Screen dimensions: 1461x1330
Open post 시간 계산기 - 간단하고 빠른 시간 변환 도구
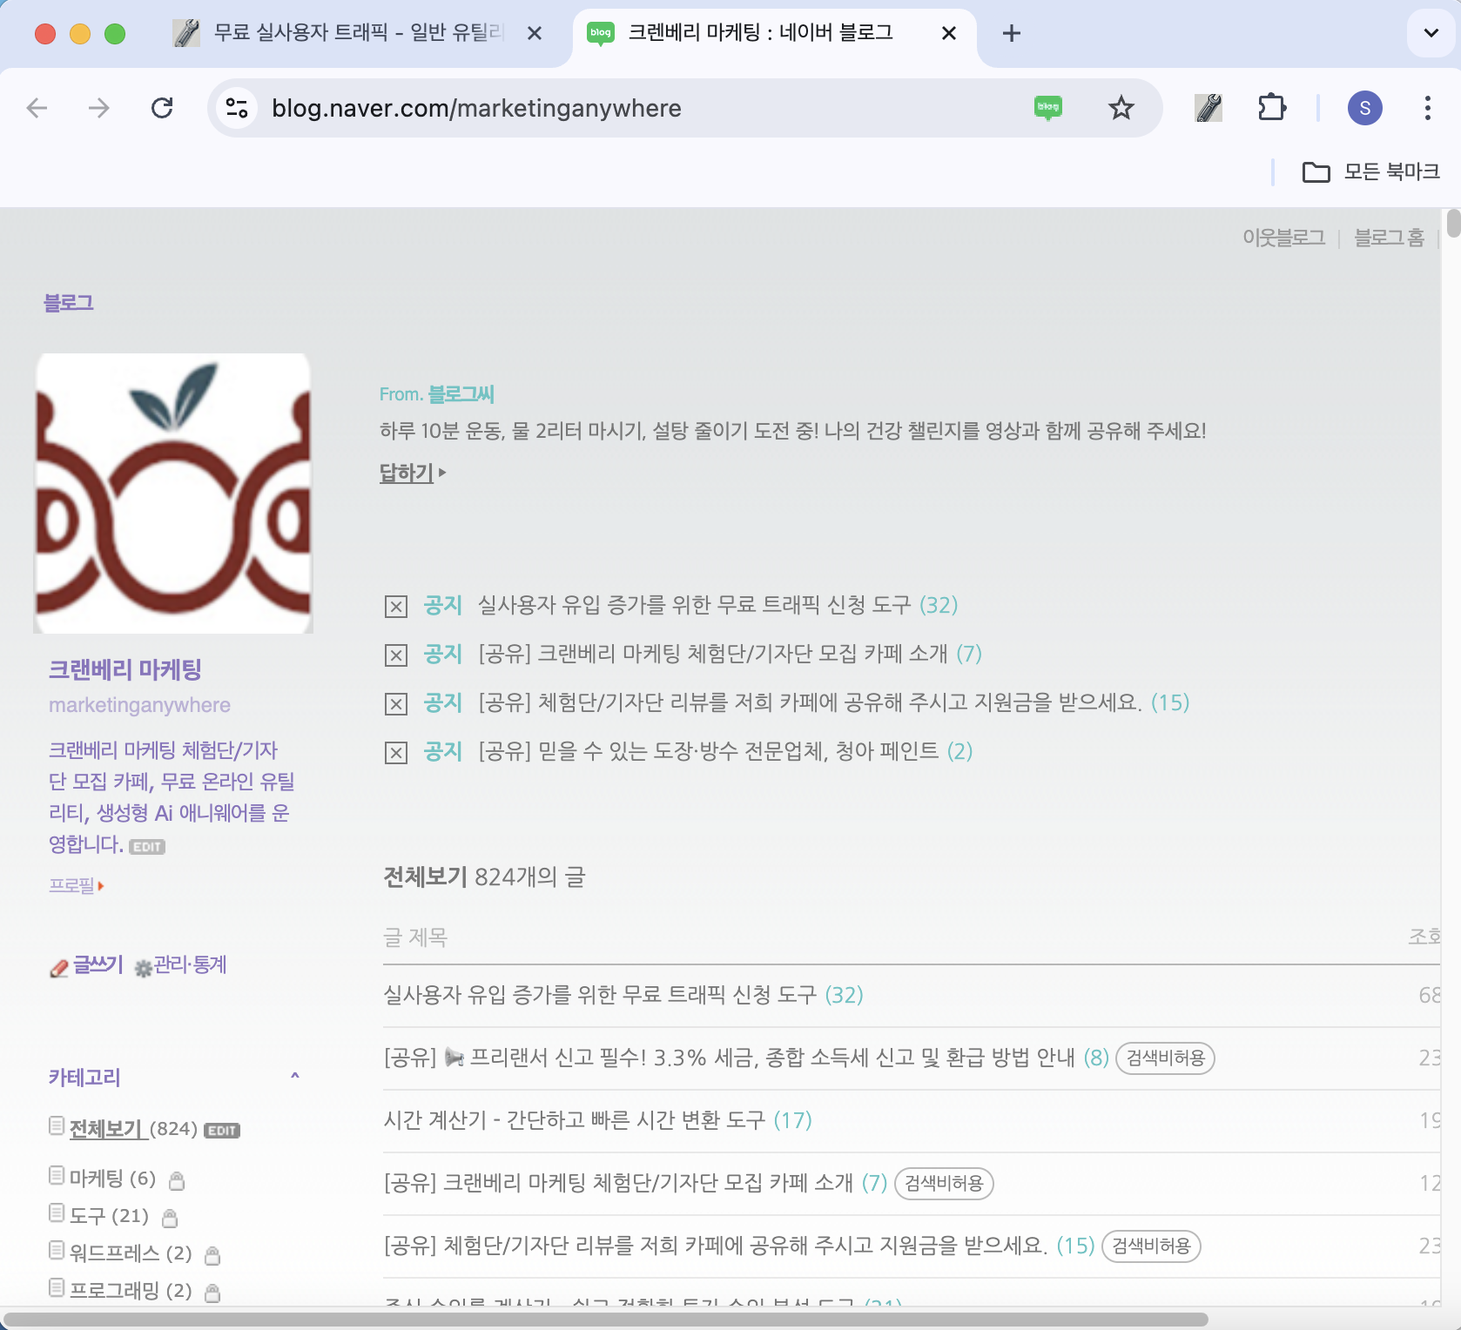[x=575, y=1120]
